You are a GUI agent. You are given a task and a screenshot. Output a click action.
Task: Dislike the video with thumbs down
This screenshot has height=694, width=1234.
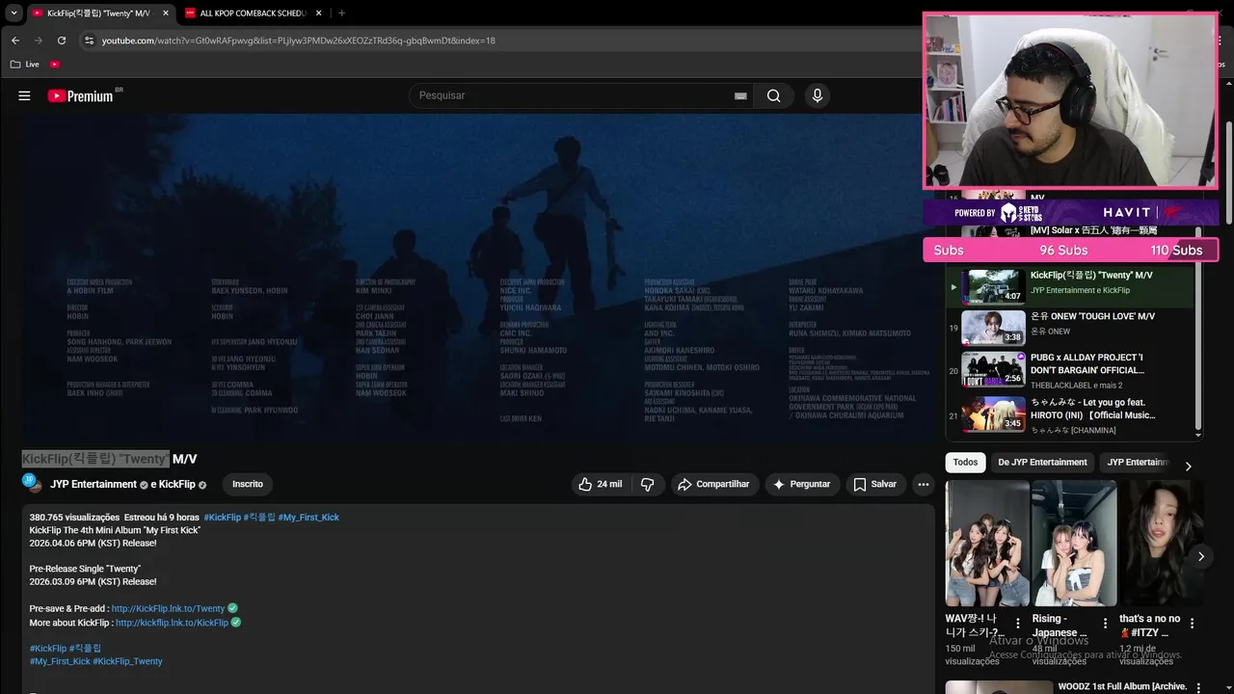click(x=647, y=484)
